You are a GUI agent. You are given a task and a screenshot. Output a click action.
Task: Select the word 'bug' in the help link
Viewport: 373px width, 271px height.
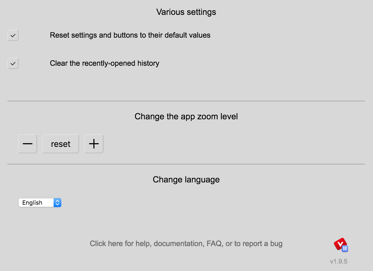click(276, 244)
